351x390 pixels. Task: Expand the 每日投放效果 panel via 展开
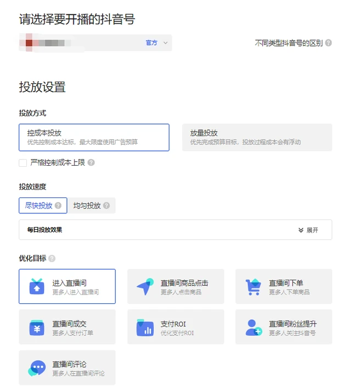308,230
